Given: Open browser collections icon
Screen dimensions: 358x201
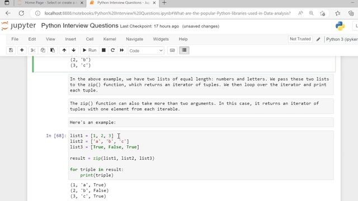Looking at the screenshot, I should 351,13.
